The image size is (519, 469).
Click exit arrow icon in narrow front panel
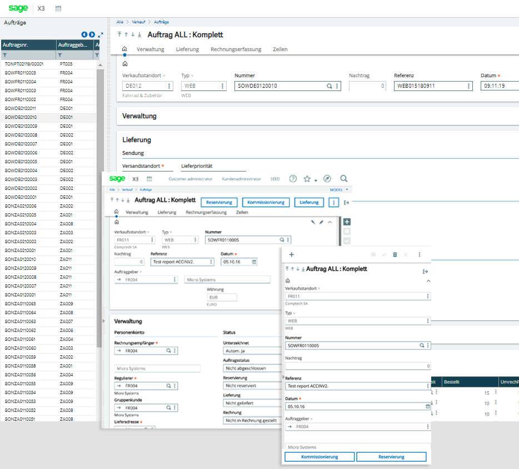pyautogui.click(x=425, y=271)
